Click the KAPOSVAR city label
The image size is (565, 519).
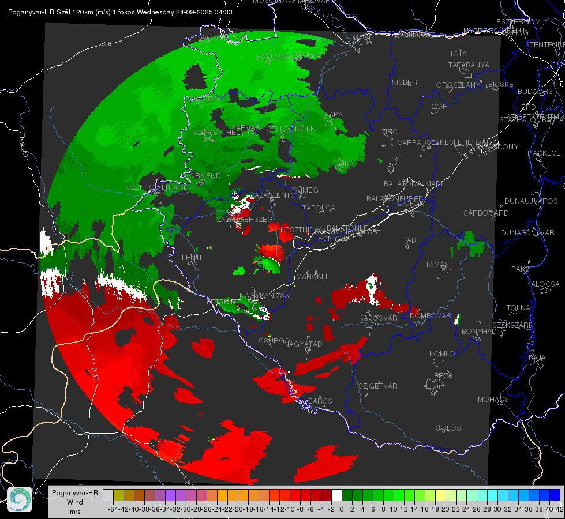coord(378,318)
